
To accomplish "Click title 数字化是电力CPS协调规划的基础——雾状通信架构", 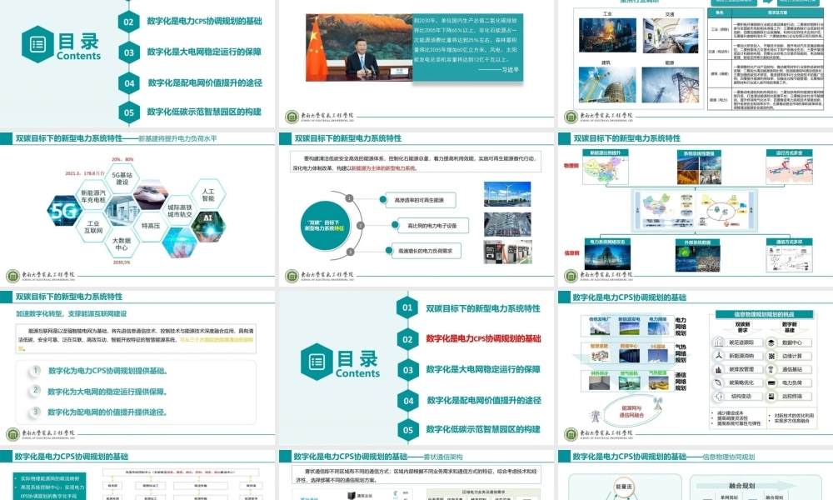I will (378, 457).
